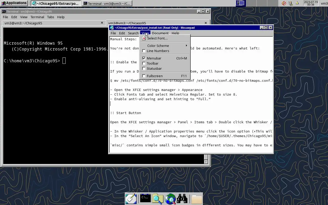The width and height of the screenshot is (328, 205).
Task: Click the red blocked status tray icon
Action: 284,3
